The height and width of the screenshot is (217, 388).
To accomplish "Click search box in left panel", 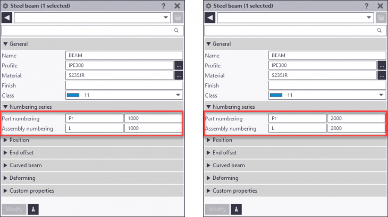I will coord(92,30).
